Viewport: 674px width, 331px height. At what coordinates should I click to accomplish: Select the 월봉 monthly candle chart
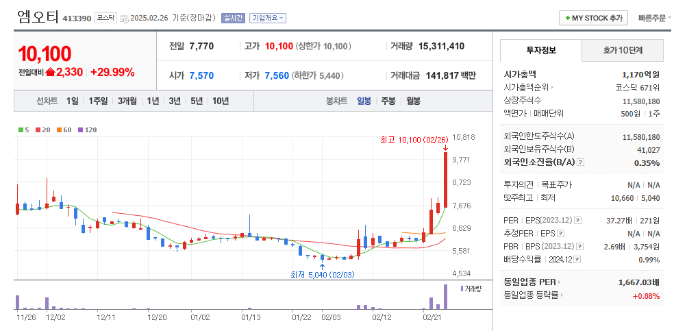[x=414, y=101]
